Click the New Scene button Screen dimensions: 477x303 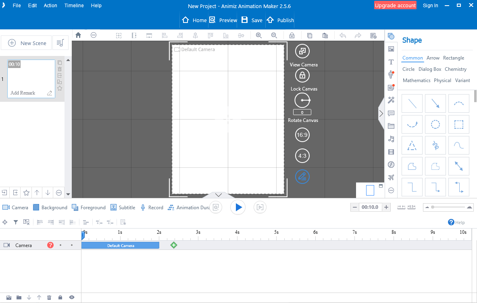pyautogui.click(x=26, y=43)
